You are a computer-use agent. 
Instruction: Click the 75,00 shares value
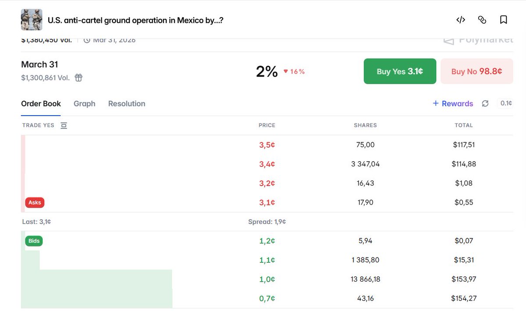point(366,145)
